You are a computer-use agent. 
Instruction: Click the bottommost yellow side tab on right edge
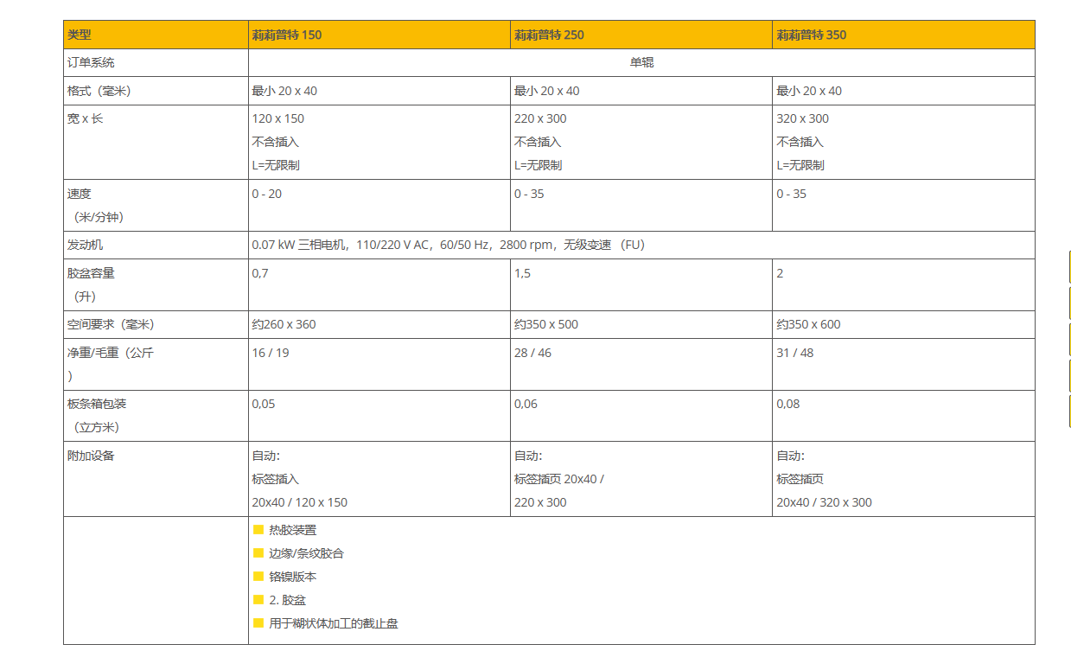[x=1069, y=412]
